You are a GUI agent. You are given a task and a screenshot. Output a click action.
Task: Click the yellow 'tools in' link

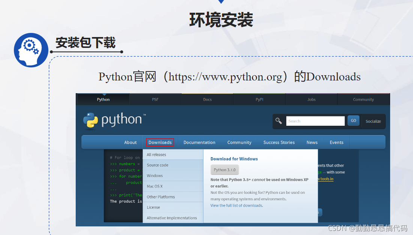(326, 179)
